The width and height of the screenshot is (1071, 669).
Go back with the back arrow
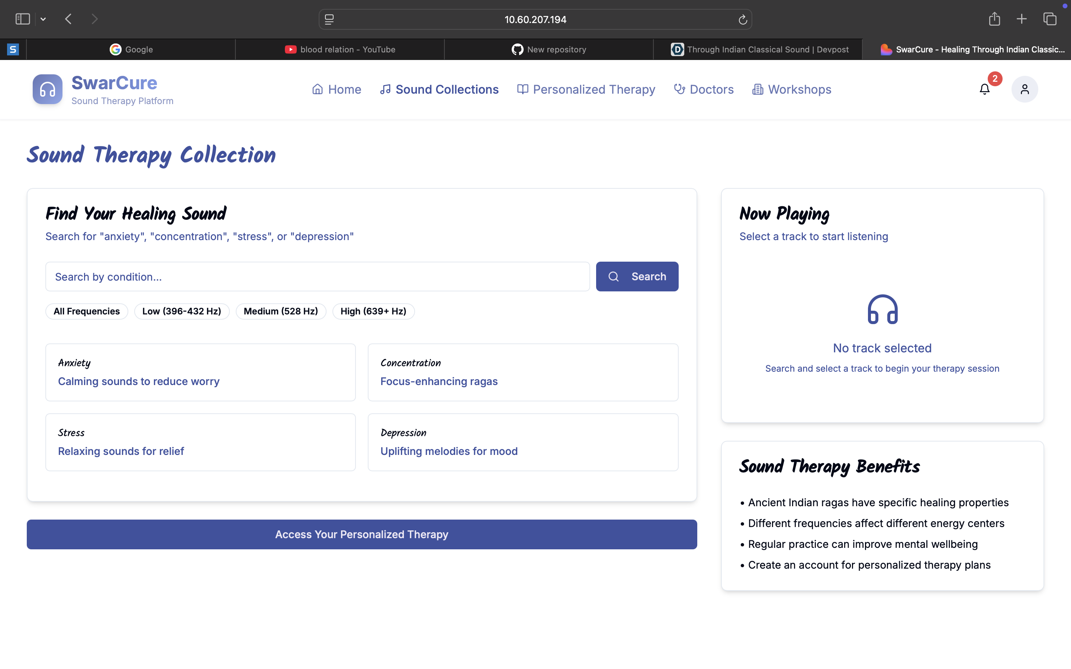click(x=68, y=19)
